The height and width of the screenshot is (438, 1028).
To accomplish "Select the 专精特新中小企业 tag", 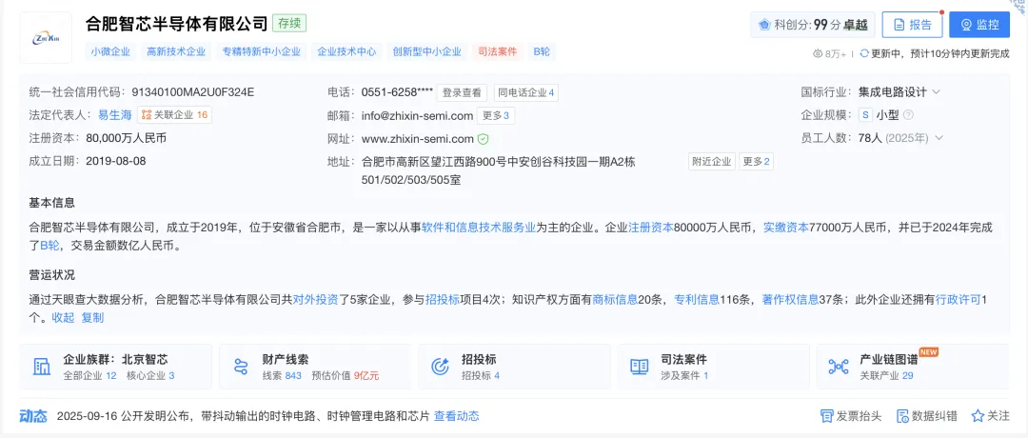I will click(x=262, y=51).
